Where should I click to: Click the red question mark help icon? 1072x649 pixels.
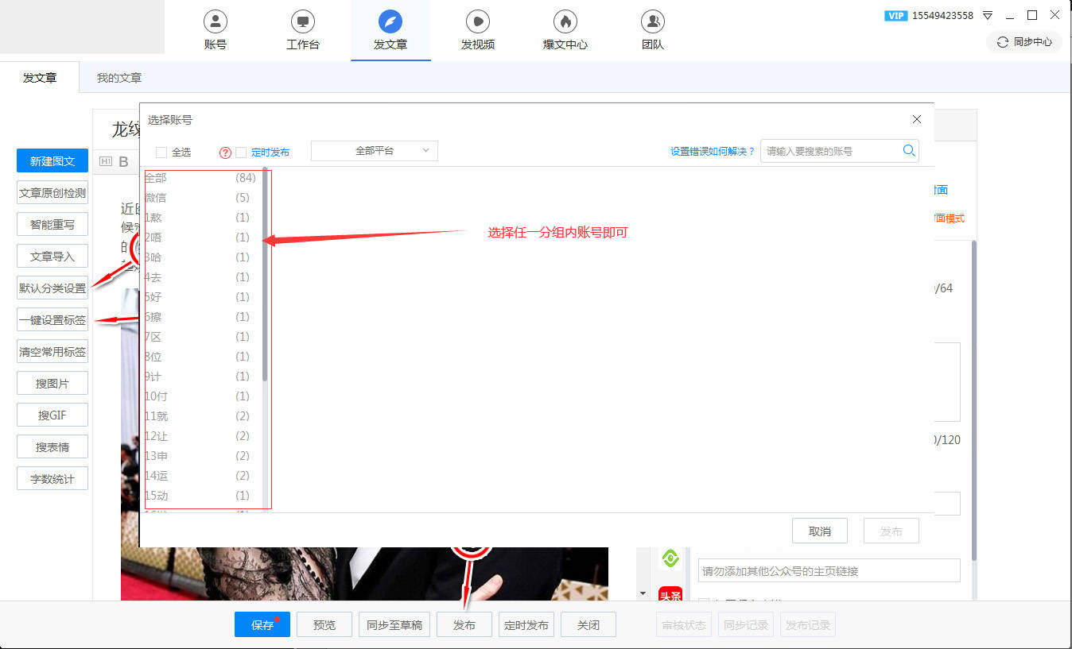click(x=225, y=153)
